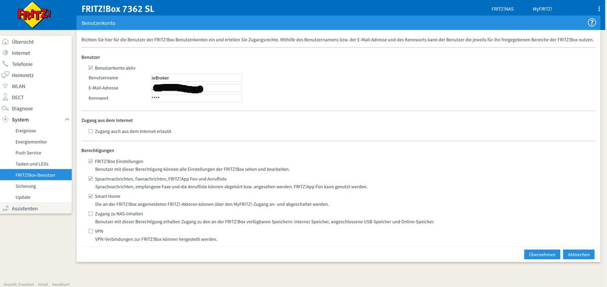607x287 pixels.
Task: Click the Abbrechen button
Action: tap(579, 255)
